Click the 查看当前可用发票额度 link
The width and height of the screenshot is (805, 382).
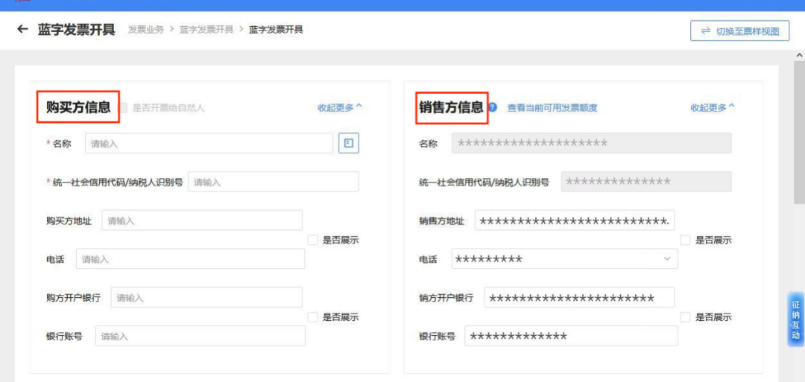(552, 108)
